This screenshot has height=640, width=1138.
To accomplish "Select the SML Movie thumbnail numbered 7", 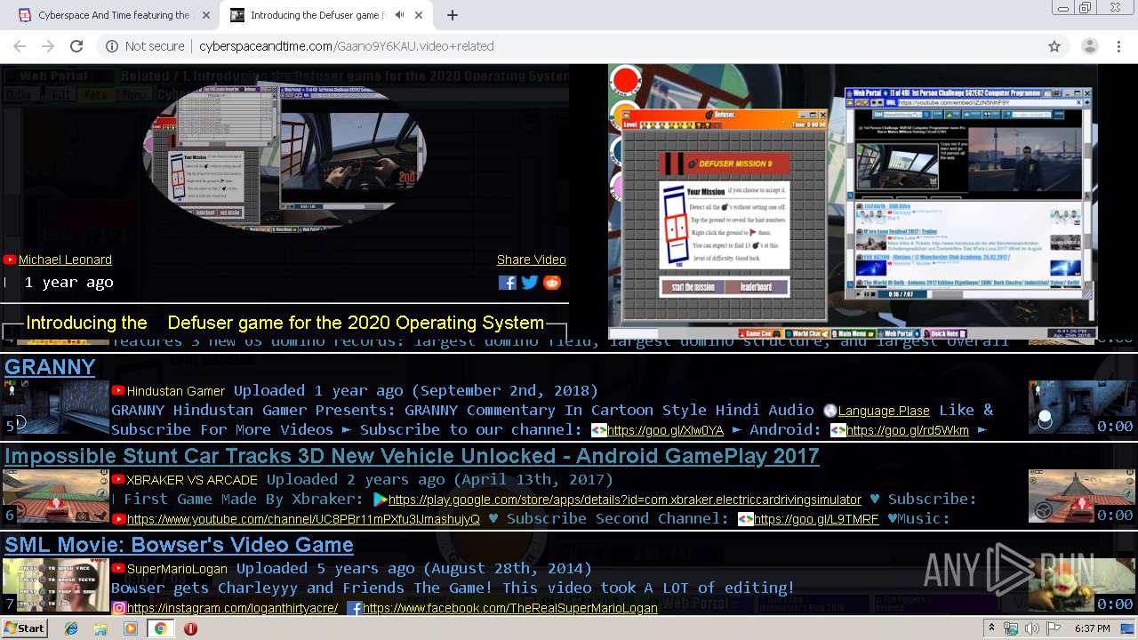I will 55,585.
